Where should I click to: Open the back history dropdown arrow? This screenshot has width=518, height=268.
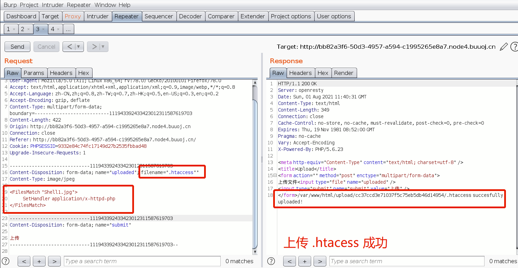pyautogui.click(x=79, y=47)
